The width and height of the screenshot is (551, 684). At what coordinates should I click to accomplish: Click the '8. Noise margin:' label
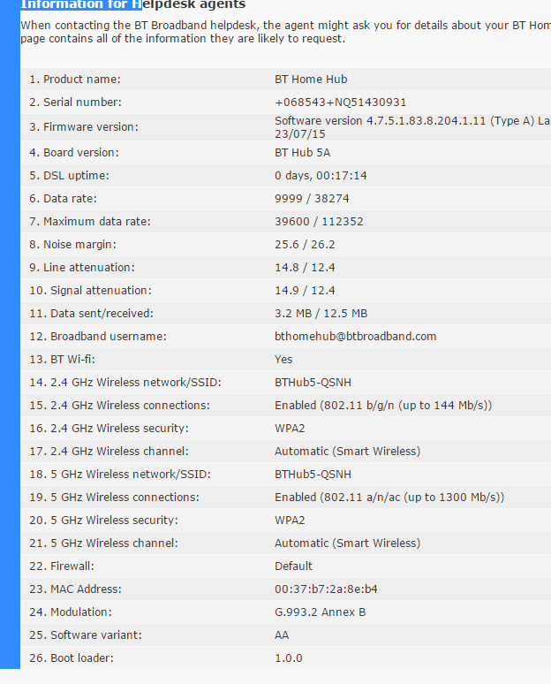pyautogui.click(x=72, y=245)
